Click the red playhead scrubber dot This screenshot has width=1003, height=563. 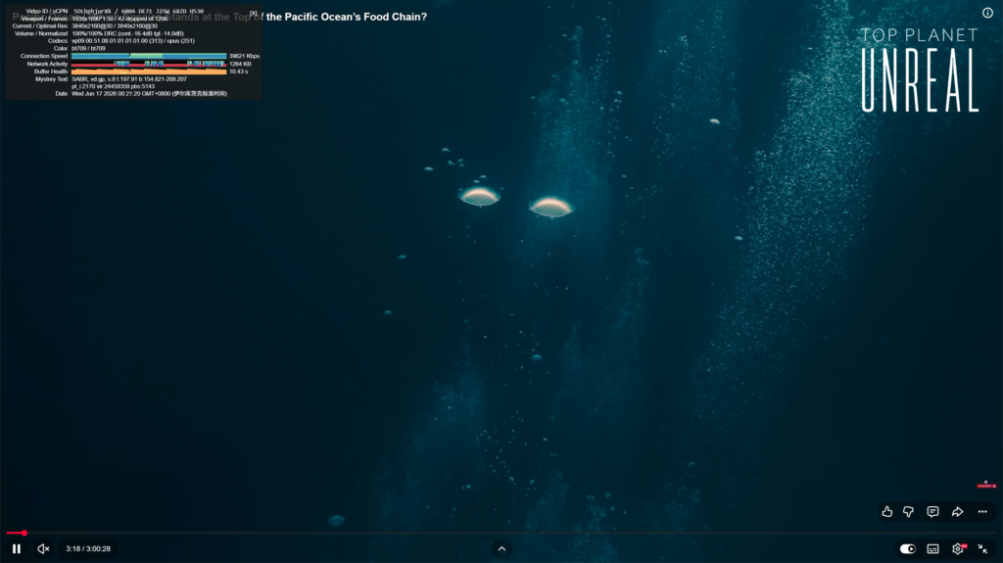(x=24, y=533)
